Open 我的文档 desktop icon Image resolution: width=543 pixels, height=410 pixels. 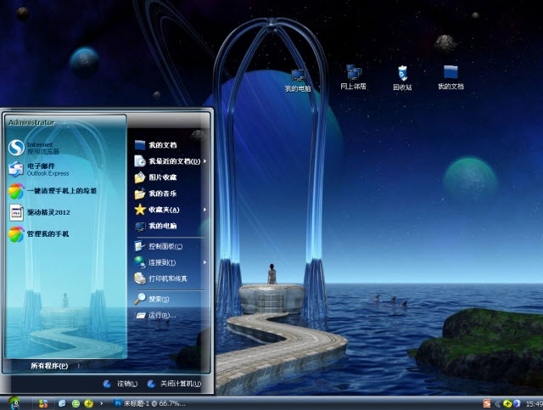[451, 77]
